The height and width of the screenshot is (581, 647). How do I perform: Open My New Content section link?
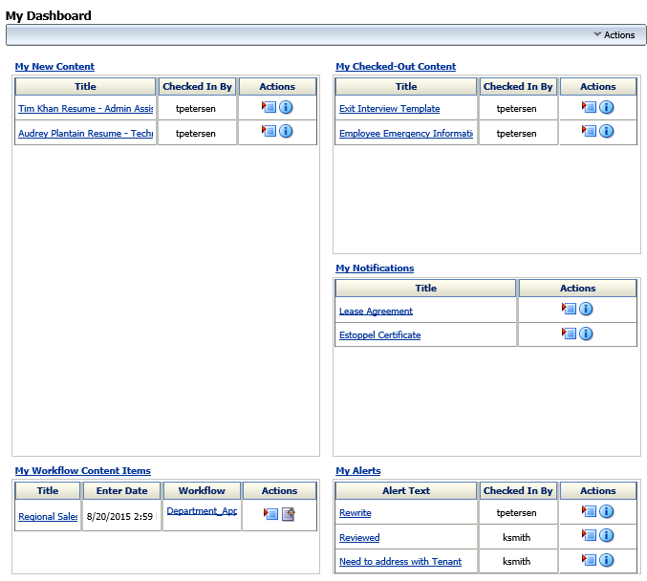54,67
